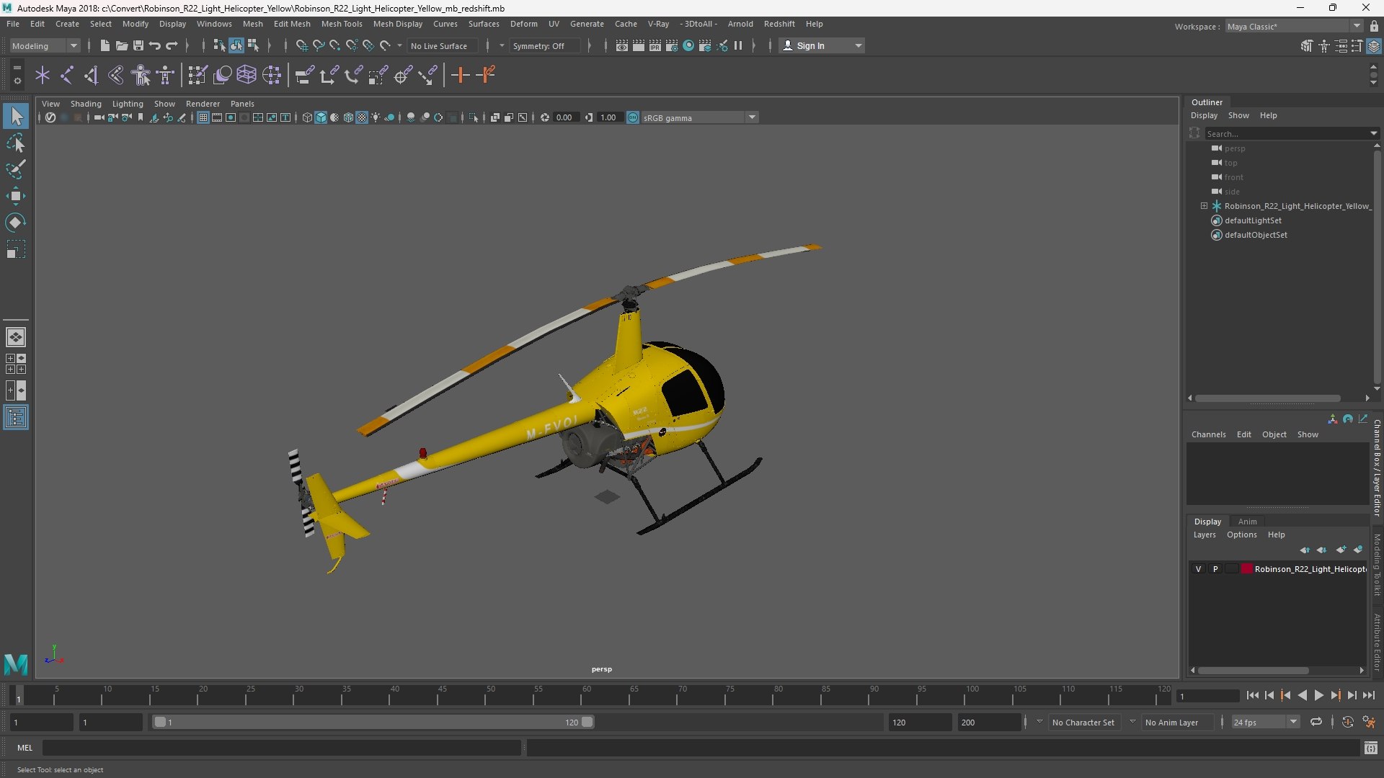Image resolution: width=1384 pixels, height=778 pixels.
Task: Toggle auto keyframe button
Action: [x=1347, y=722]
